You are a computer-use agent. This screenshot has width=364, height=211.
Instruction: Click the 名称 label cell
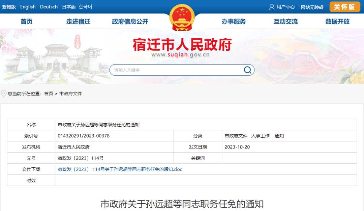31,125
